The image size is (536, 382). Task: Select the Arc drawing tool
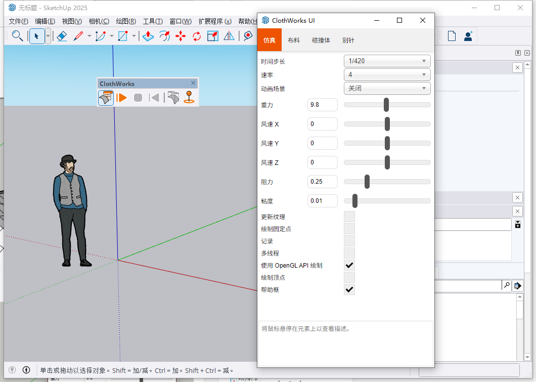101,36
